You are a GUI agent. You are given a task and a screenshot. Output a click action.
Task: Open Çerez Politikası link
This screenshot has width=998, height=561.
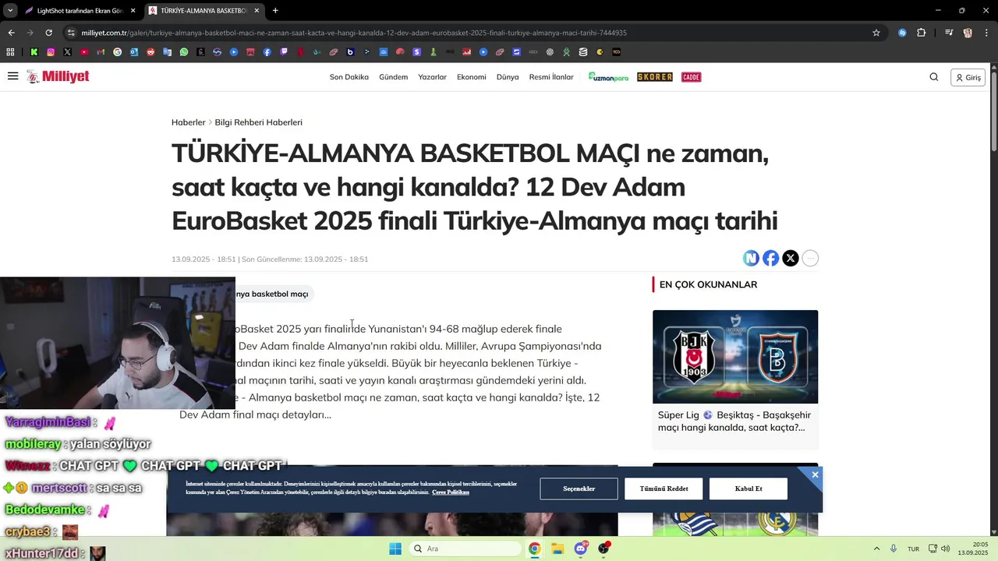click(451, 492)
